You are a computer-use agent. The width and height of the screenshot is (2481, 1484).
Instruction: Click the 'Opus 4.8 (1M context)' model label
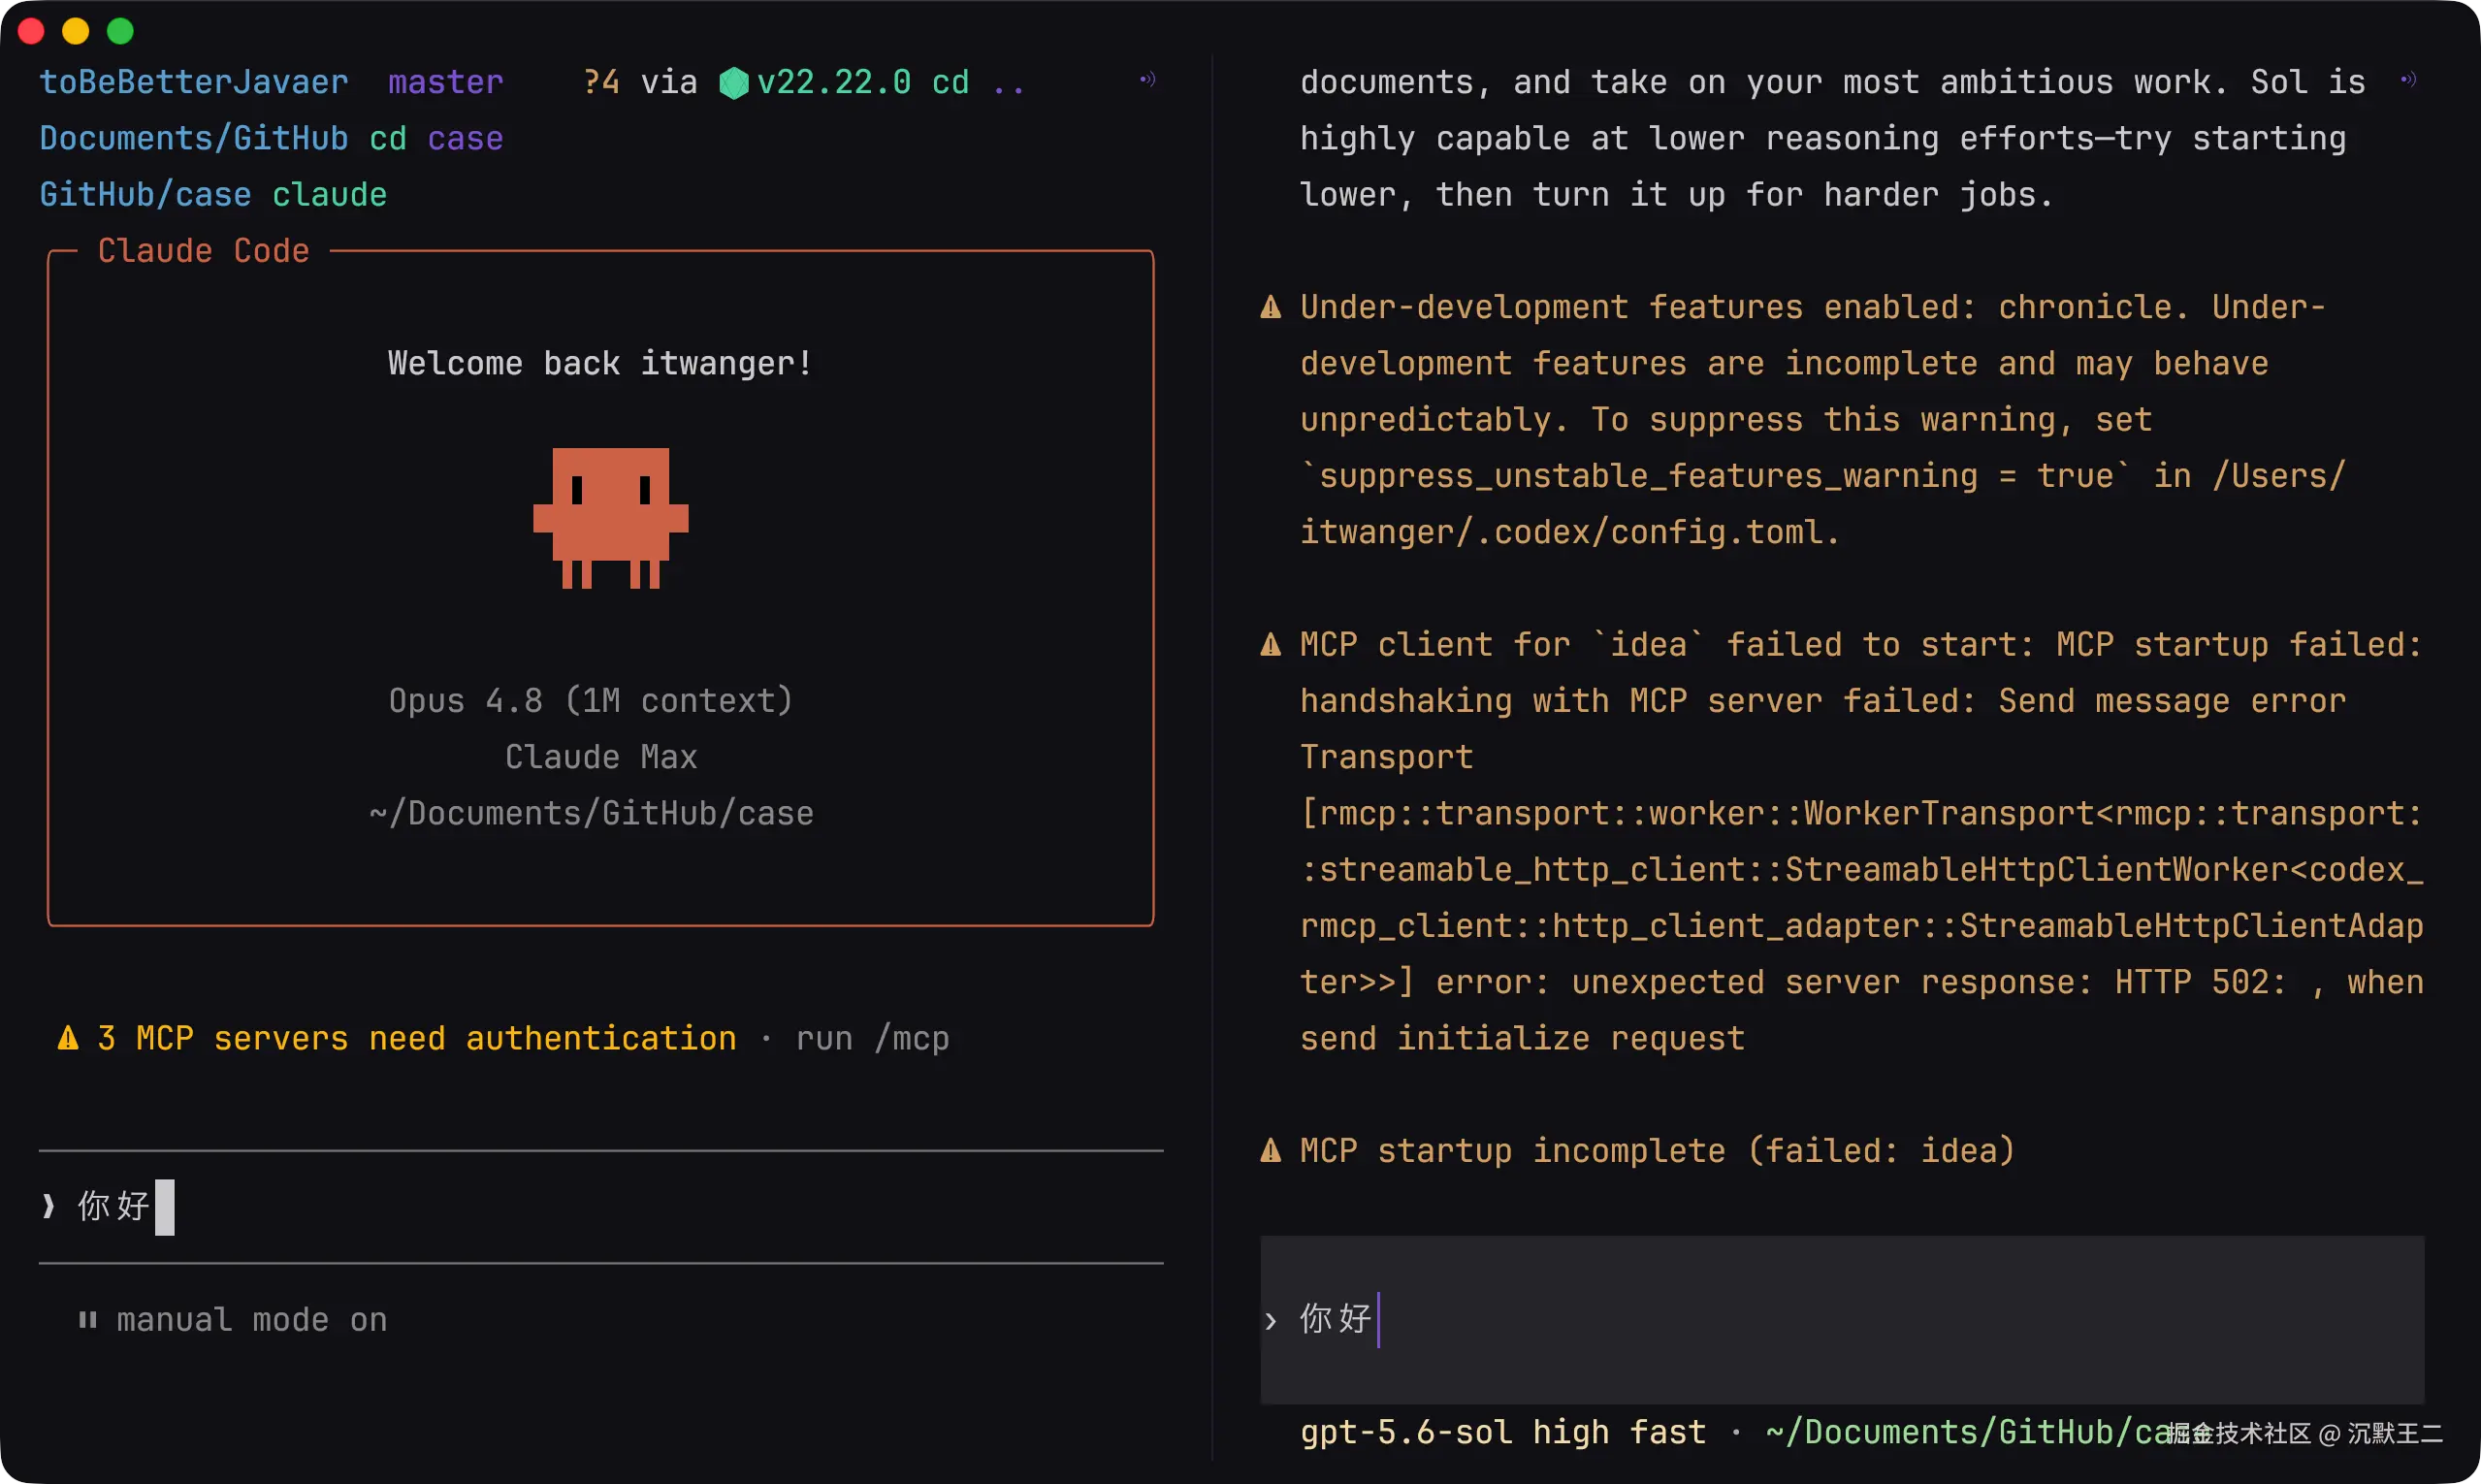[591, 700]
